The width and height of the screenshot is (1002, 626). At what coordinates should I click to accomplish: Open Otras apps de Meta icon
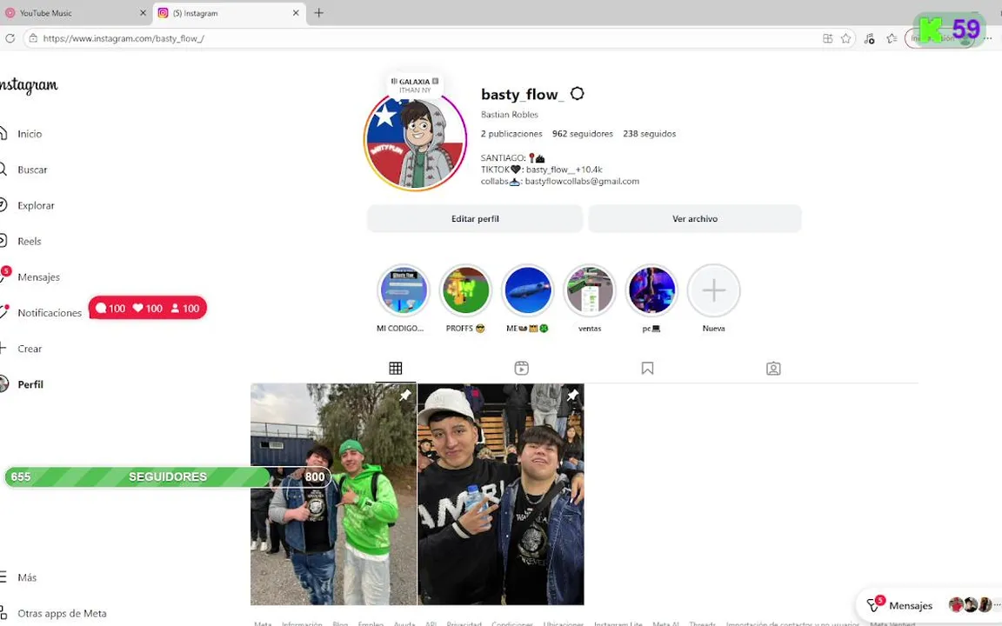tap(3, 613)
